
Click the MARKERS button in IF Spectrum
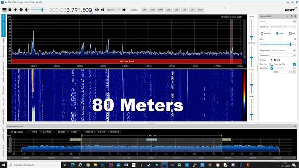(89, 132)
